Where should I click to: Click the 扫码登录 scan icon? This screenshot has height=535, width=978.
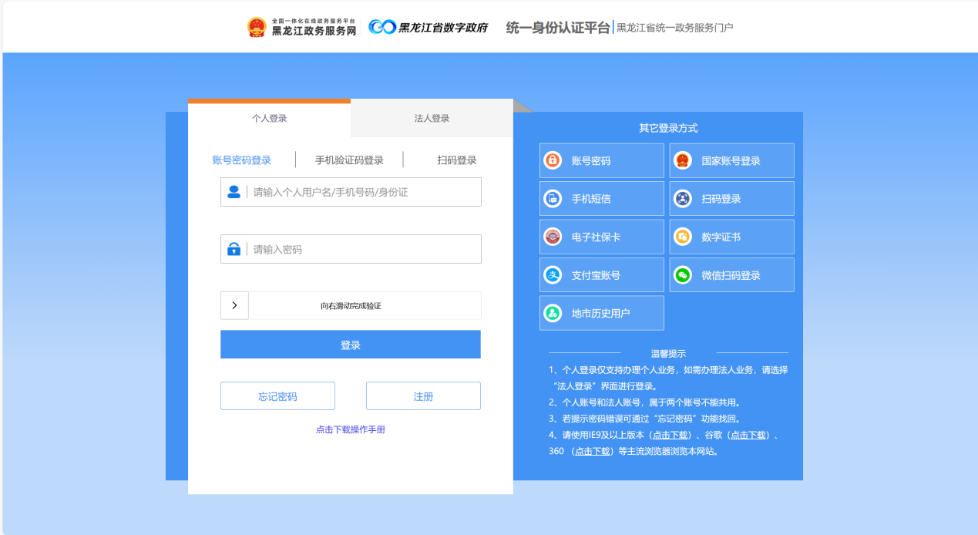682,199
